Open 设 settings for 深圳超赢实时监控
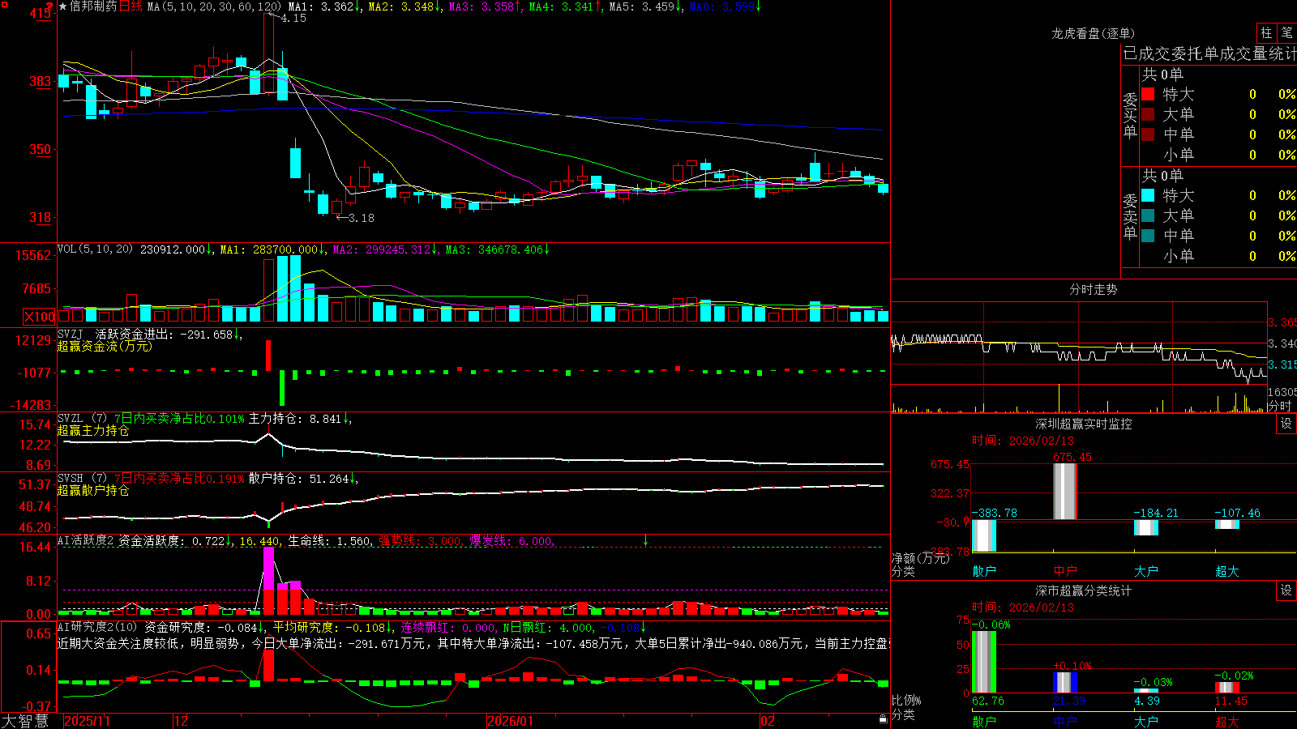This screenshot has height=729, width=1297. [x=1286, y=424]
